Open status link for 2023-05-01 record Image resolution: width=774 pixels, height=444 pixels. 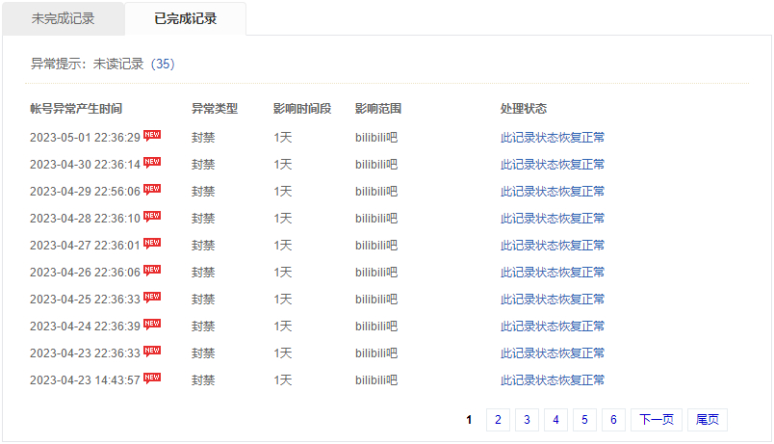pyautogui.click(x=553, y=138)
